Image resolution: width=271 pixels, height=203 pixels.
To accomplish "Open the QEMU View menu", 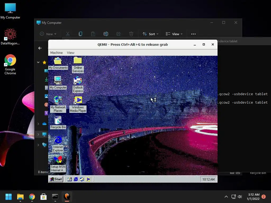I will (x=70, y=53).
